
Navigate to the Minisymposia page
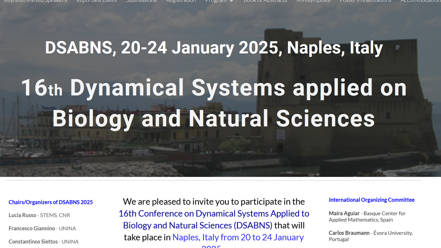click(x=313, y=1)
